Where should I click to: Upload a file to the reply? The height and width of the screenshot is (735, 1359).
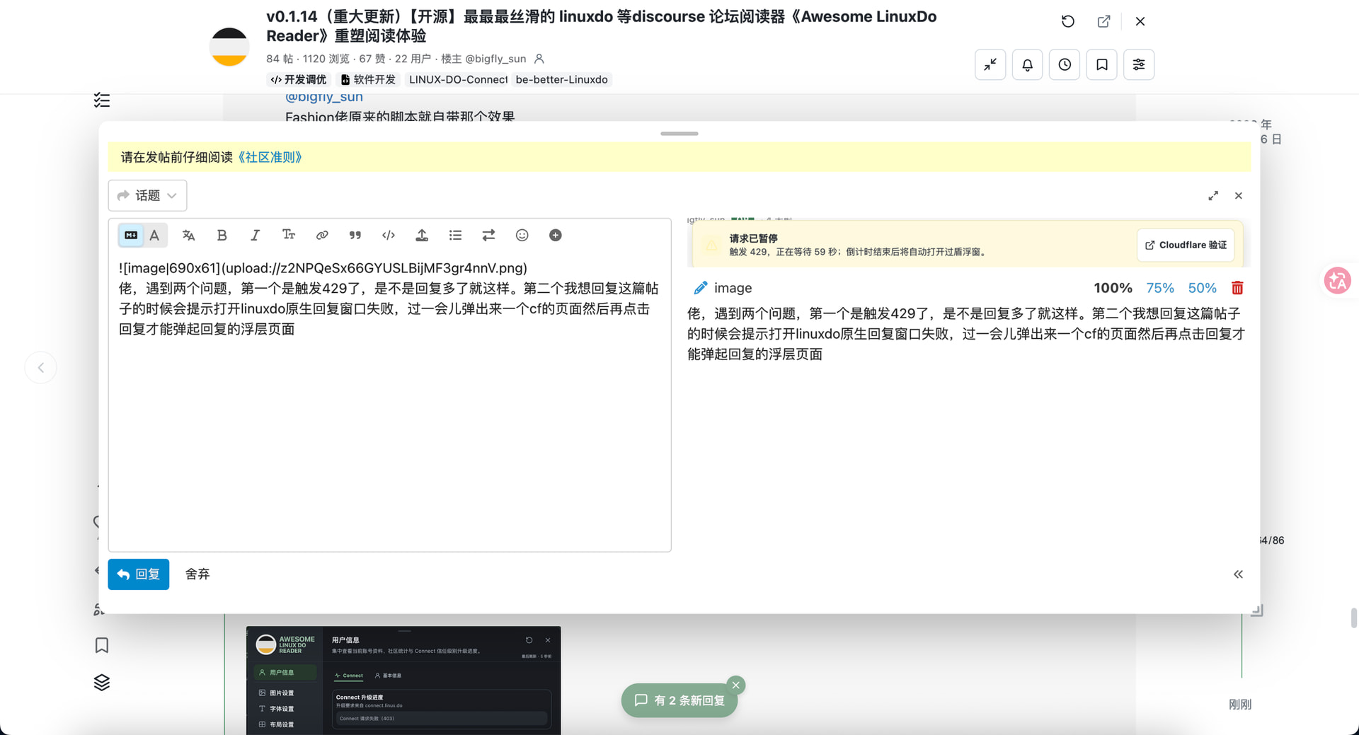(x=422, y=236)
